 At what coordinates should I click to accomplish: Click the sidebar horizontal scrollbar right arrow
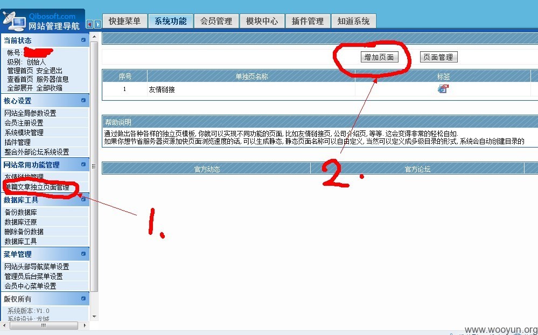pos(85,325)
